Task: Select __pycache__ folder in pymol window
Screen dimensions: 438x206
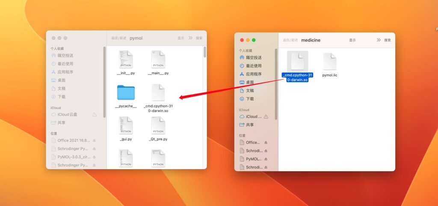Action: pyautogui.click(x=126, y=96)
